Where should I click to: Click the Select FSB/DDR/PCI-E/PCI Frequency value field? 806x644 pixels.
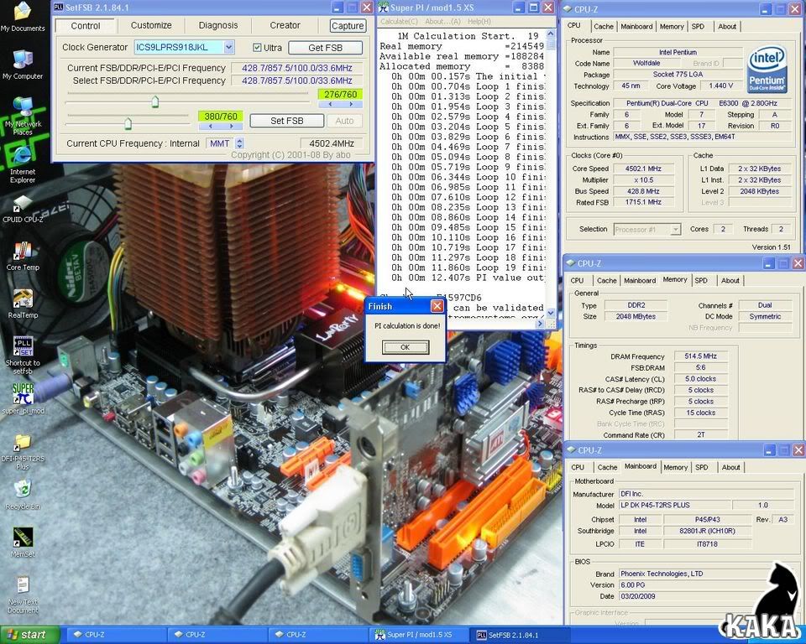click(296, 80)
